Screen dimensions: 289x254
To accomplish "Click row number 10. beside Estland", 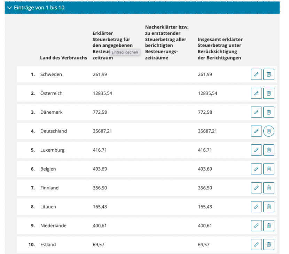I will (32, 245).
